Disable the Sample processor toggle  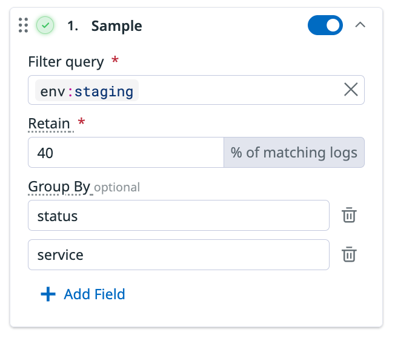click(325, 25)
